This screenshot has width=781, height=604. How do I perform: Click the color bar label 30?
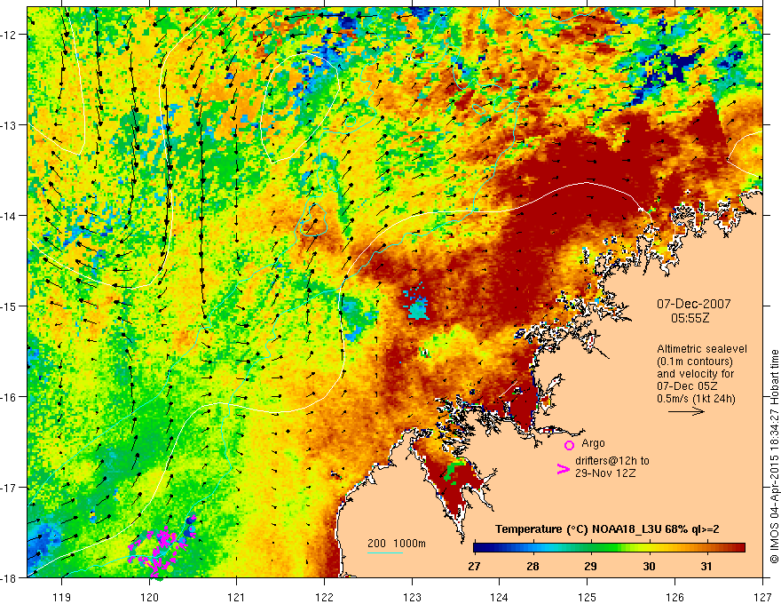click(649, 566)
